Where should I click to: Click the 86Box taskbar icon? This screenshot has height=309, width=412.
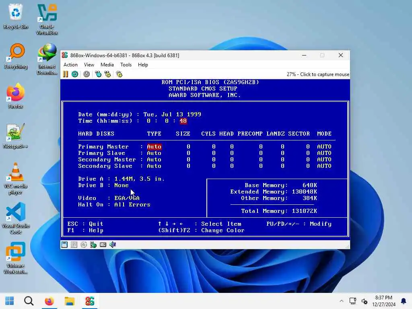(90, 301)
